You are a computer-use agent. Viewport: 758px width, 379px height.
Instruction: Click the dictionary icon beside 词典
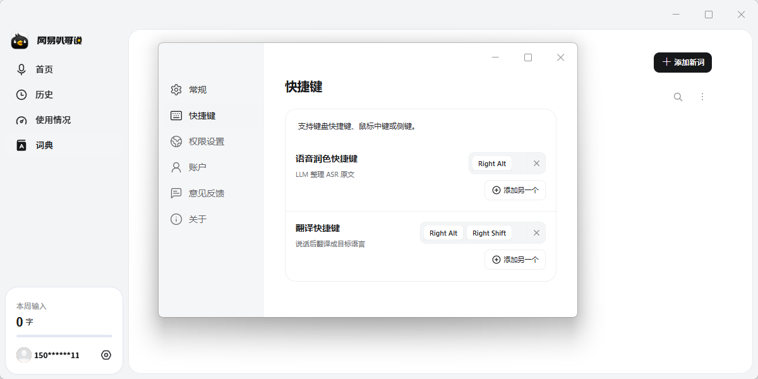21,145
